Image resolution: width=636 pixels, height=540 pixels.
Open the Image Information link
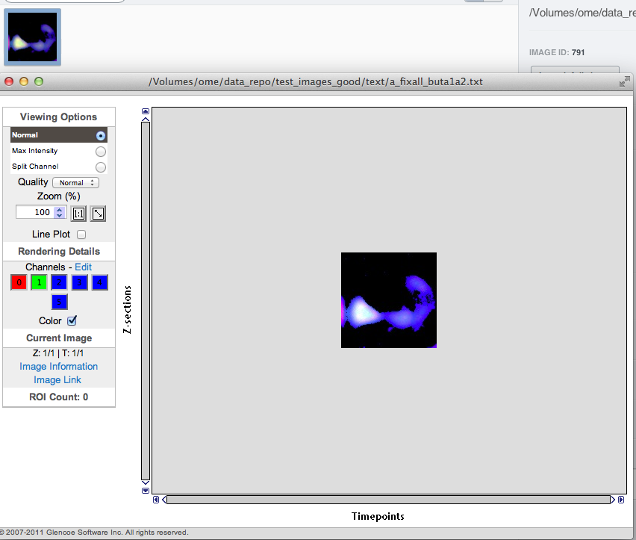coord(59,367)
